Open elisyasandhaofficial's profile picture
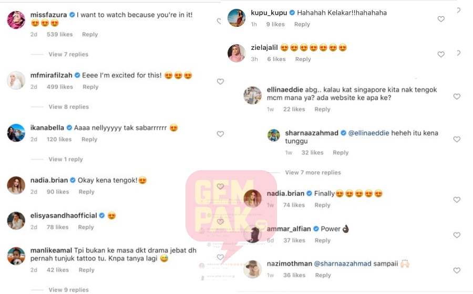The height and width of the screenshot is (294, 473). tap(16, 220)
